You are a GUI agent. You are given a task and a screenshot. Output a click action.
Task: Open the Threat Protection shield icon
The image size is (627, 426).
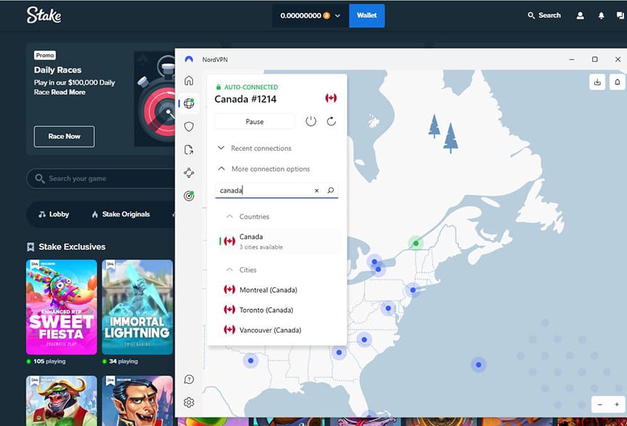189,127
